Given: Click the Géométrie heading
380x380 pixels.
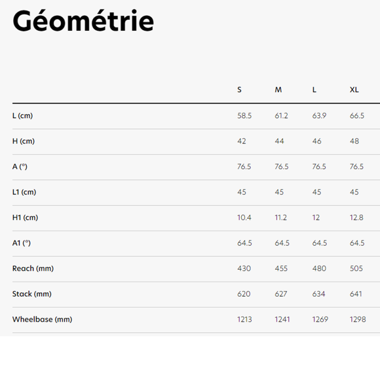Looking at the screenshot, I should [83, 21].
